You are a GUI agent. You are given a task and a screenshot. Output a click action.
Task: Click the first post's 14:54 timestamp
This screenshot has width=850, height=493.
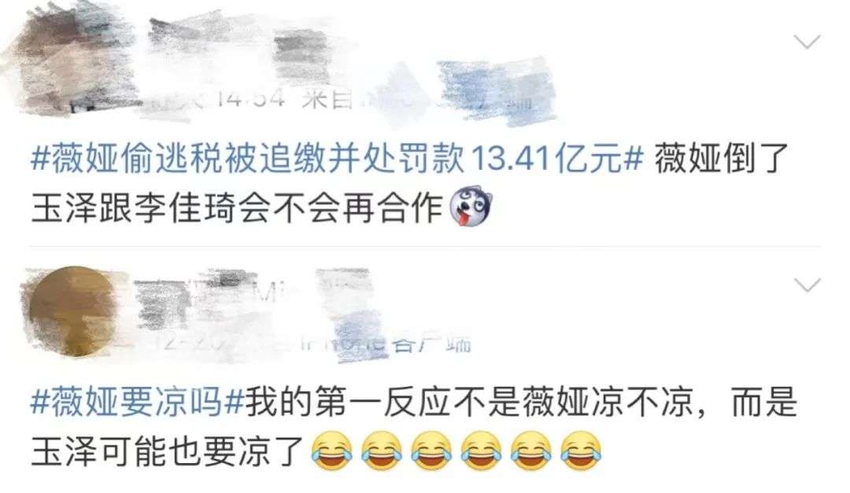click(250, 98)
